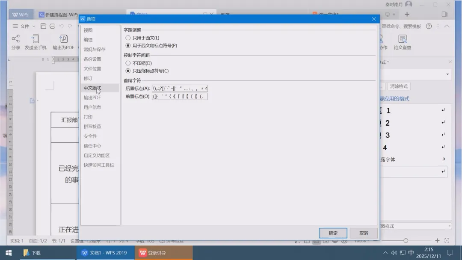Click the Undo arrow icon

(x=61, y=26)
